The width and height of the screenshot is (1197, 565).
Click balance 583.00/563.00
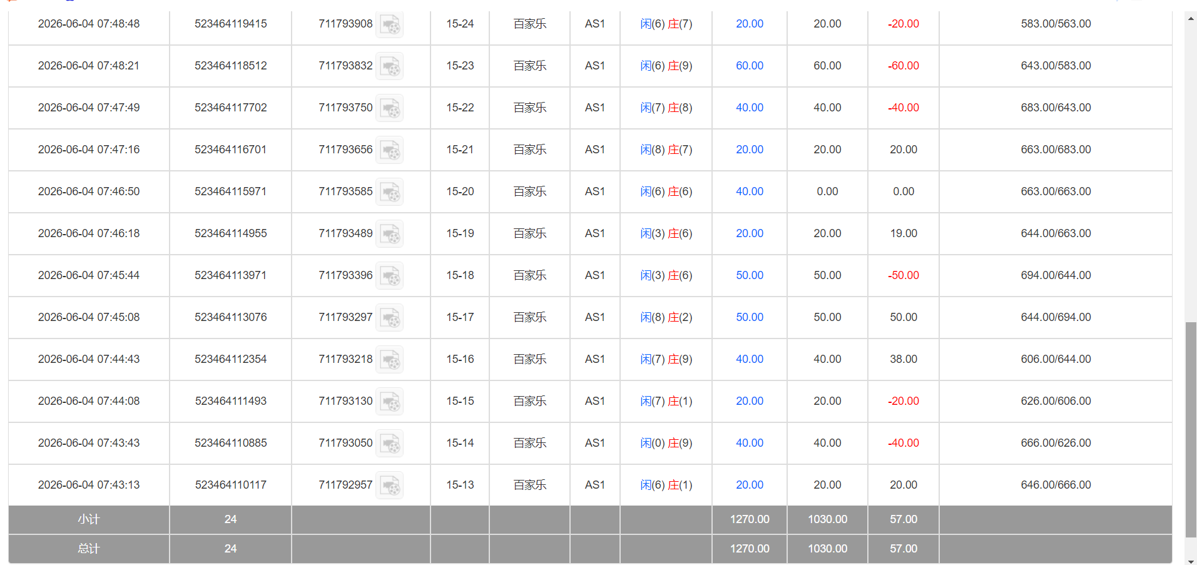tap(1056, 24)
